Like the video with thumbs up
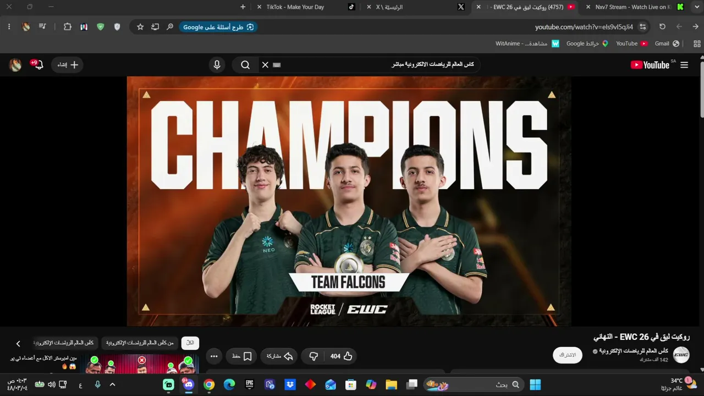This screenshot has height=396, width=704. 341,356
